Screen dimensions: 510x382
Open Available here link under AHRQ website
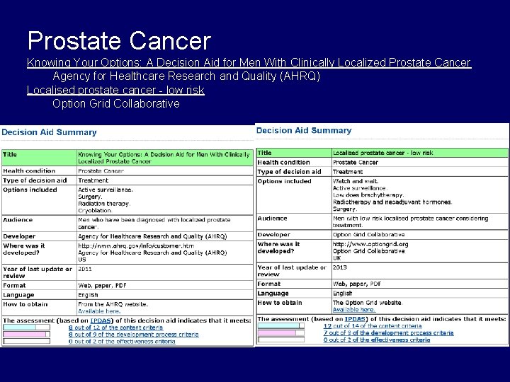pyautogui.click(x=99, y=311)
